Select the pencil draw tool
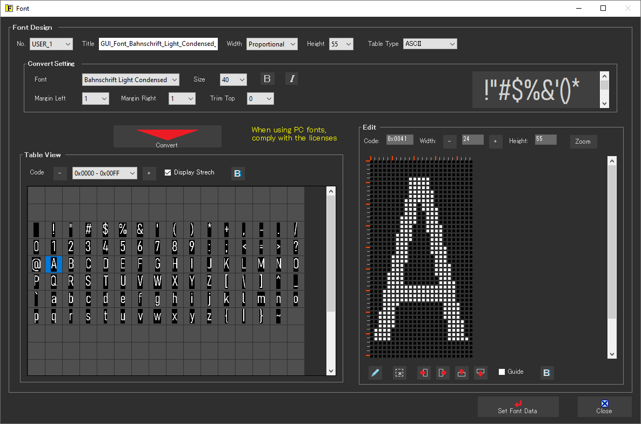The height and width of the screenshot is (424, 641). [375, 373]
